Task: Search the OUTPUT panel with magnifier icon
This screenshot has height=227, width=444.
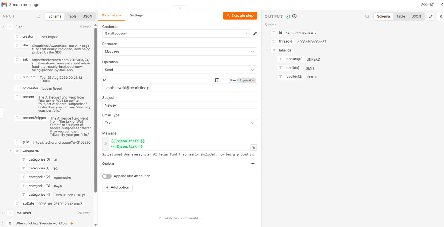Action: (367, 16)
